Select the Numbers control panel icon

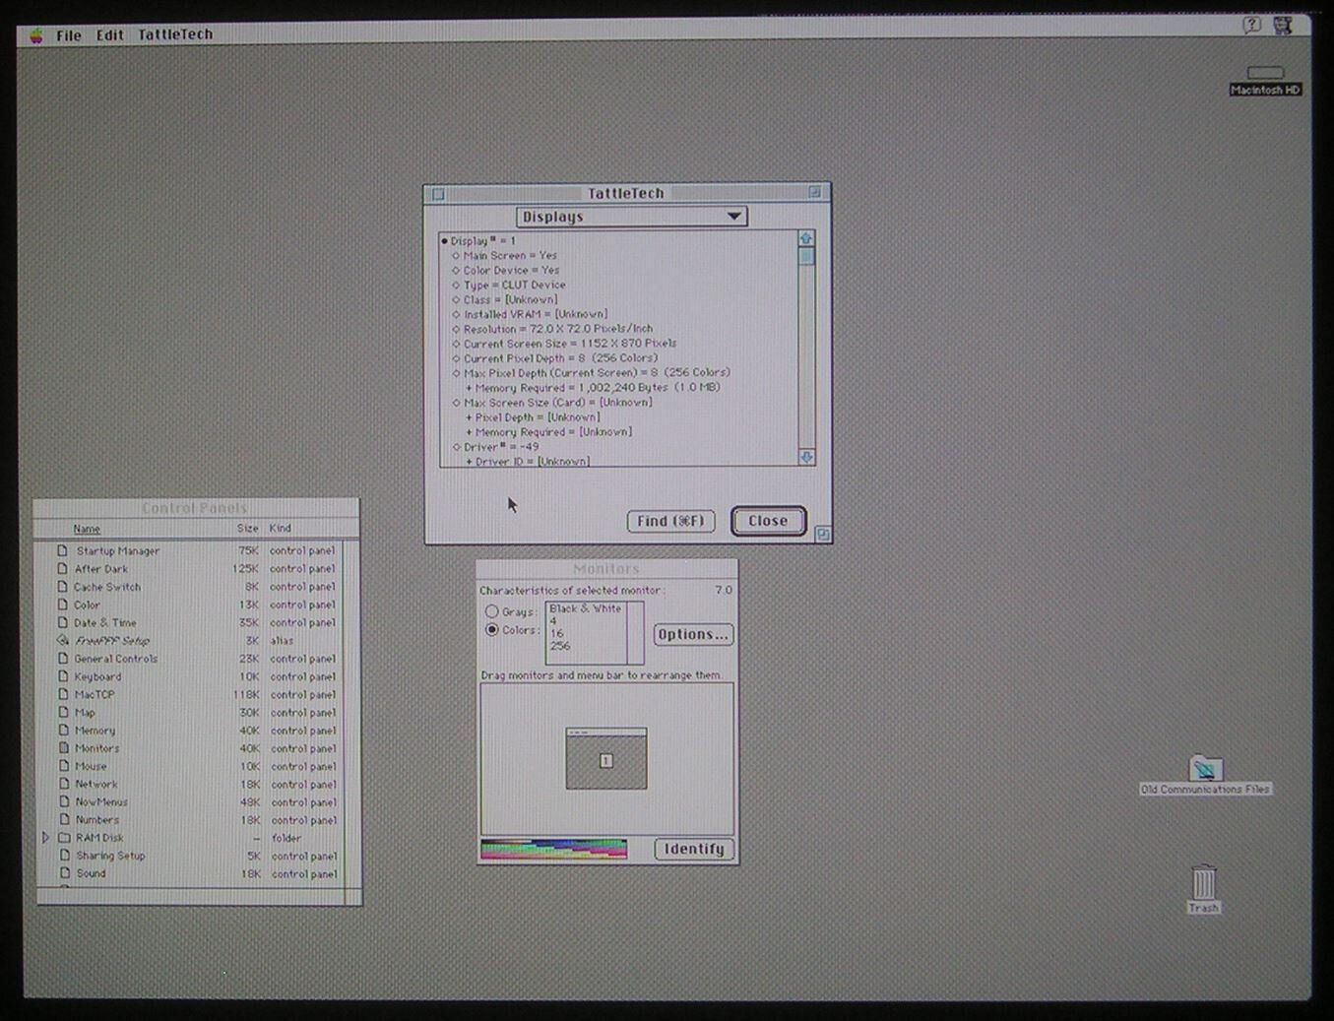coord(63,819)
